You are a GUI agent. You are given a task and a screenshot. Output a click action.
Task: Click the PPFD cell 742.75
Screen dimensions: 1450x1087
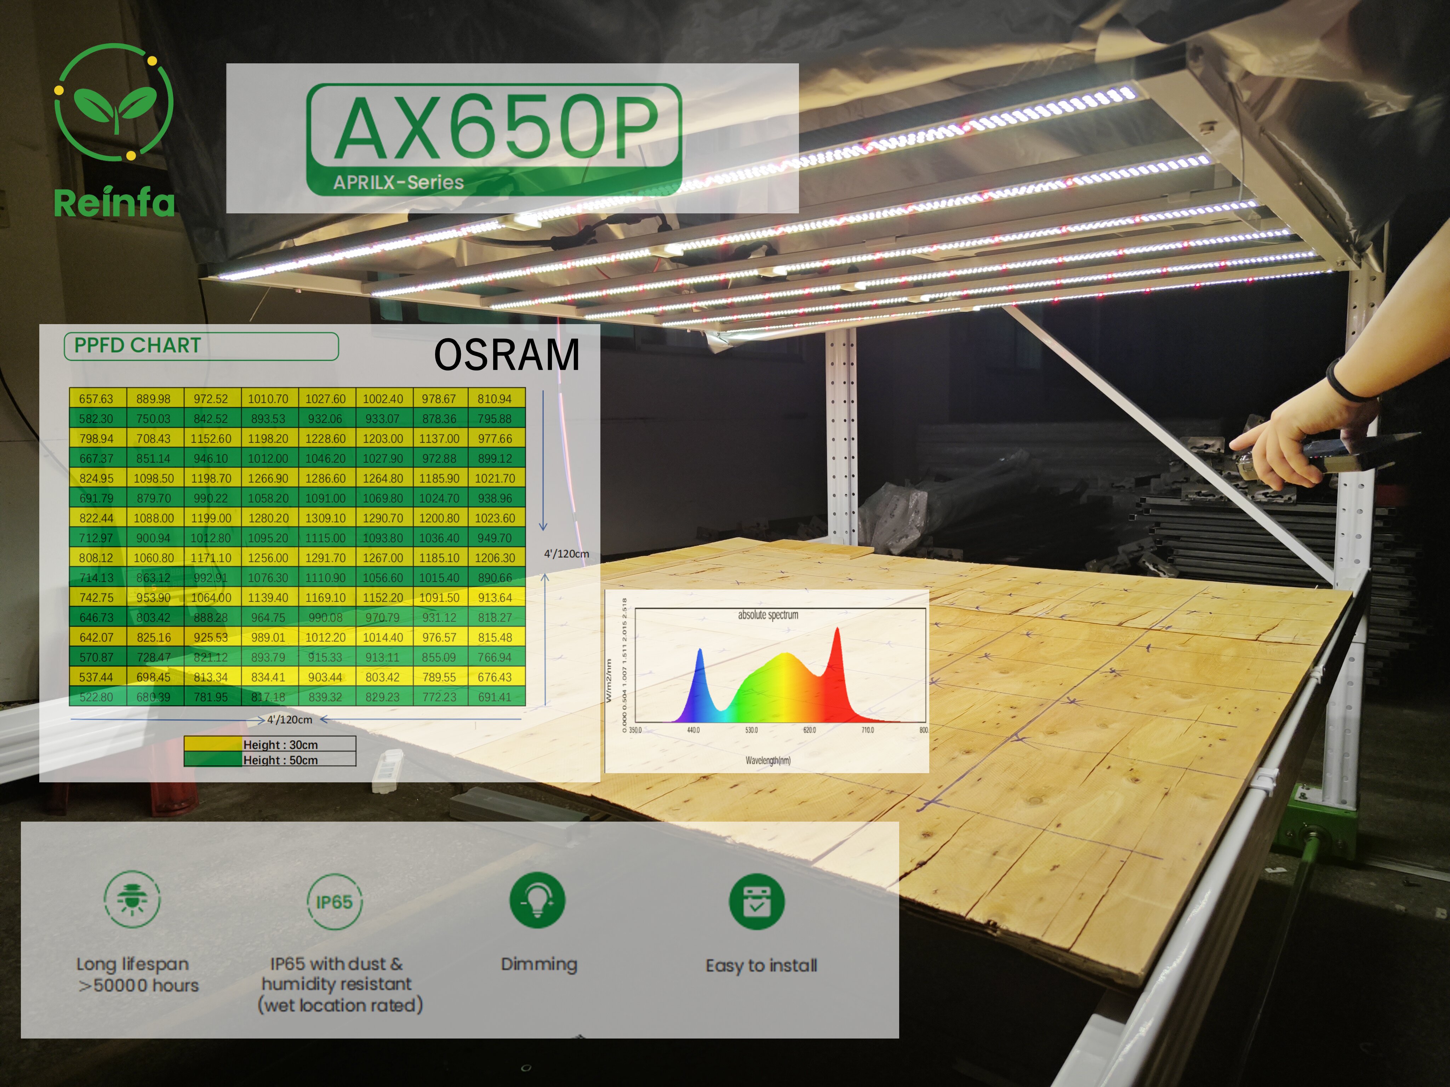98,598
